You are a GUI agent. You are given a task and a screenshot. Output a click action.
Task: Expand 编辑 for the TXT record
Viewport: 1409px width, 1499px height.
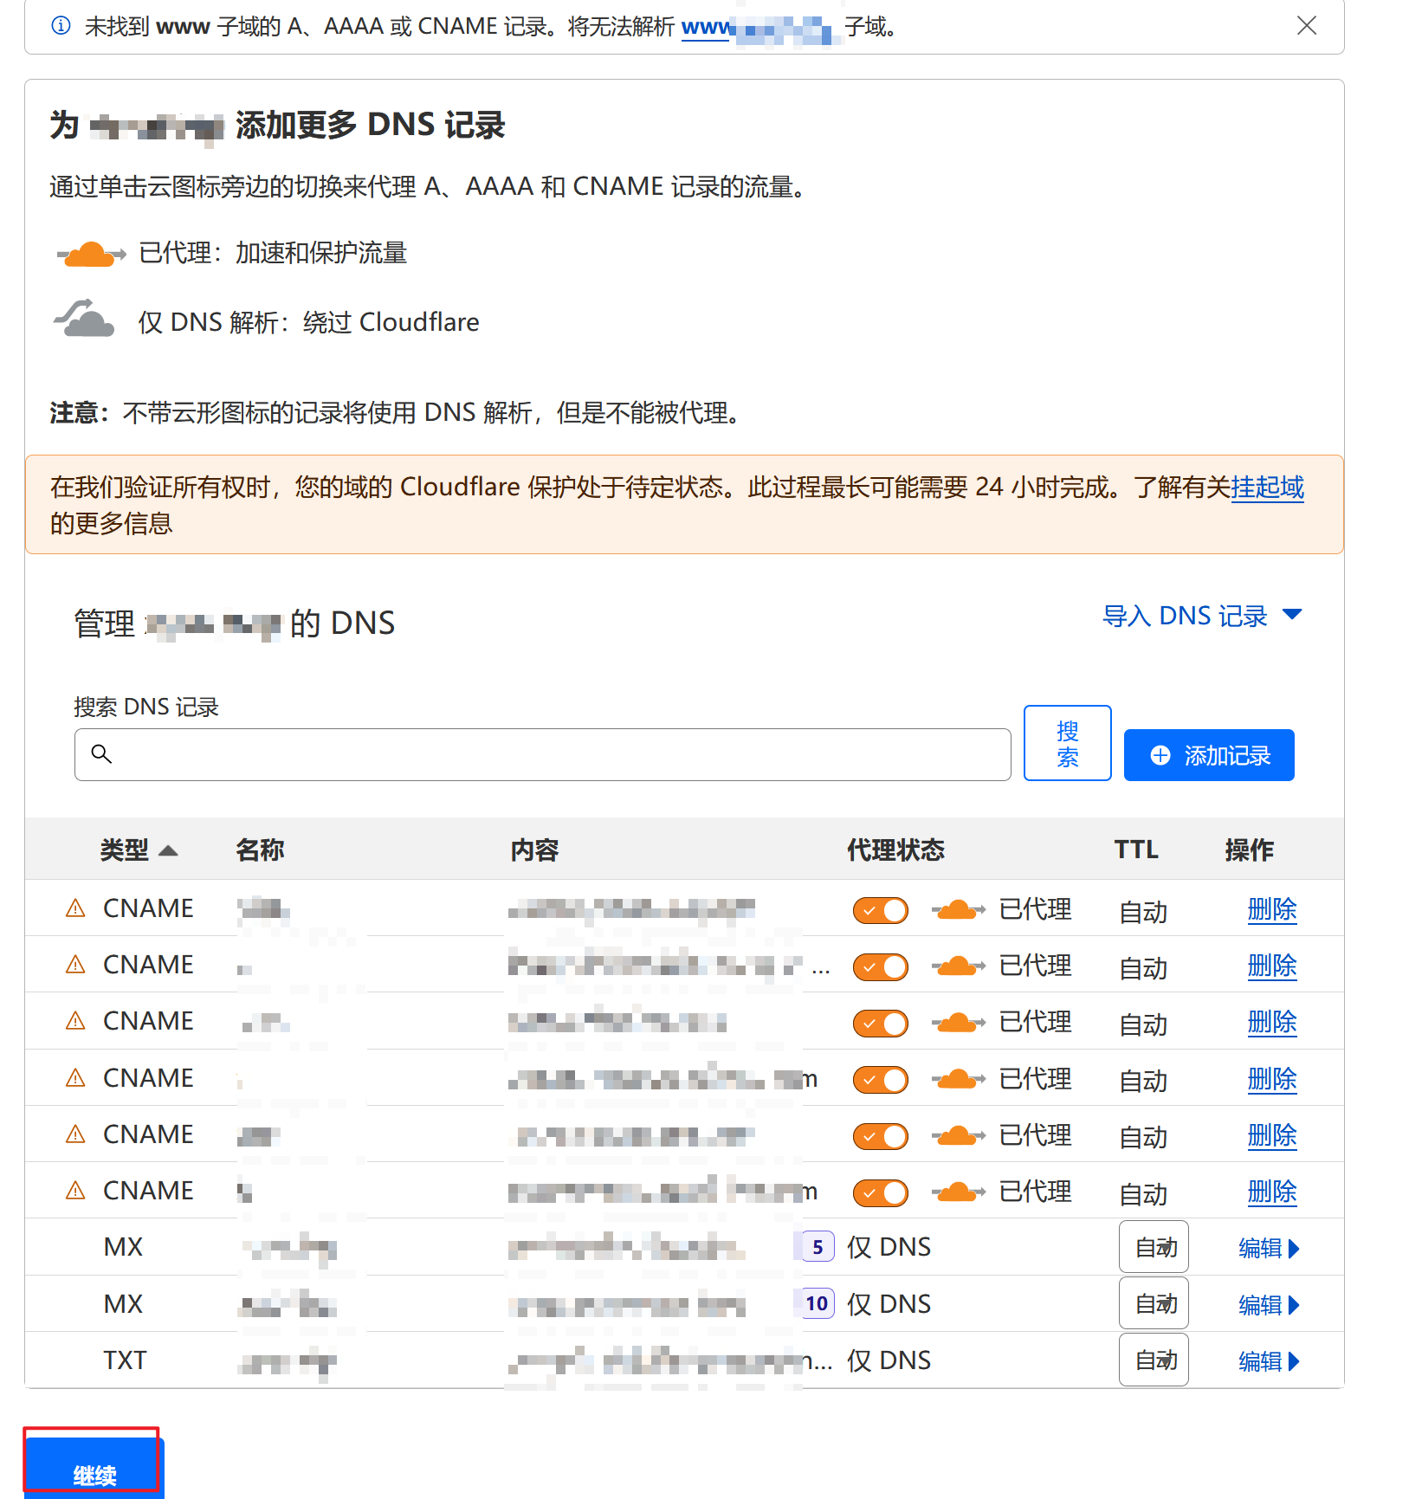[1268, 1361]
